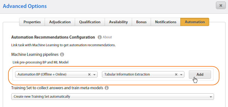Expand the Tabular Information Extraction dropdown arrow
Screen dimensions: 228x107
[x=181, y=75]
